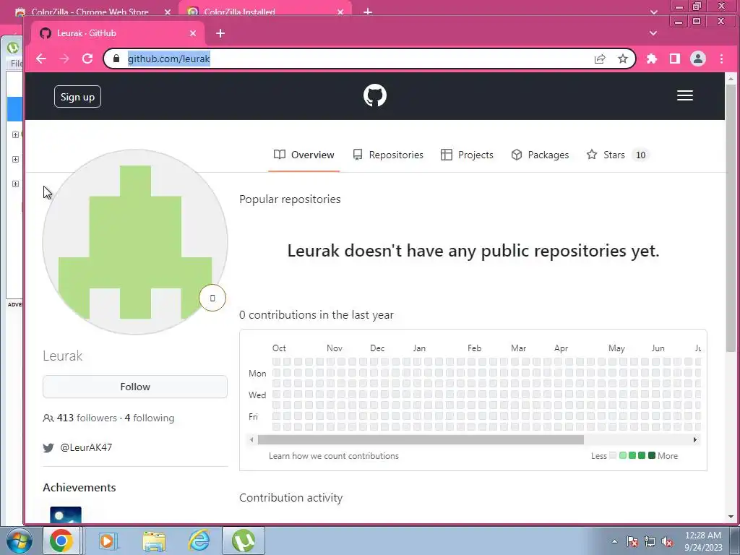Open the tab search chevron in Chrome
The height and width of the screenshot is (555, 740).
pos(653,33)
